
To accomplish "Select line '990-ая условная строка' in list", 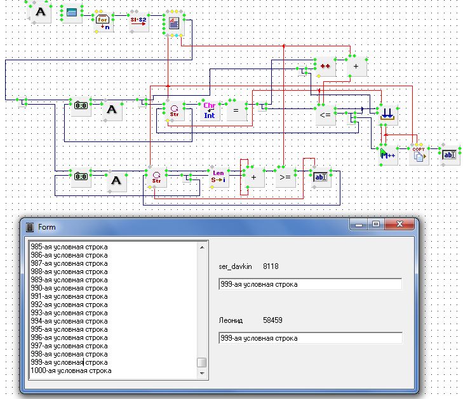I will click(69, 288).
